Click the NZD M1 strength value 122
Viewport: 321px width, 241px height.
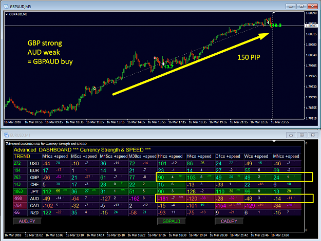(47, 213)
